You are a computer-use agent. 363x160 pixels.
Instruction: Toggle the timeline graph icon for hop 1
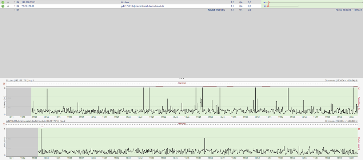(8, 2)
